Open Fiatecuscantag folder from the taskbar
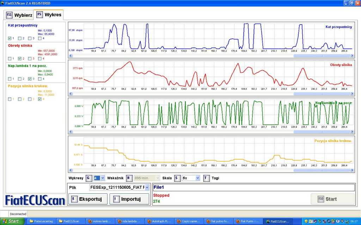361x225 pixels. (x=42, y=221)
